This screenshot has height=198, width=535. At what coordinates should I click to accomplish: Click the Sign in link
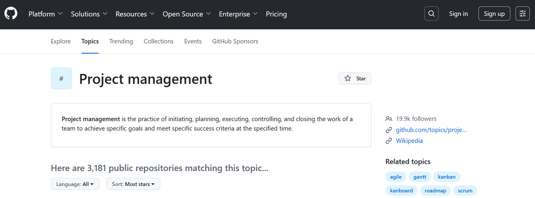(x=459, y=14)
